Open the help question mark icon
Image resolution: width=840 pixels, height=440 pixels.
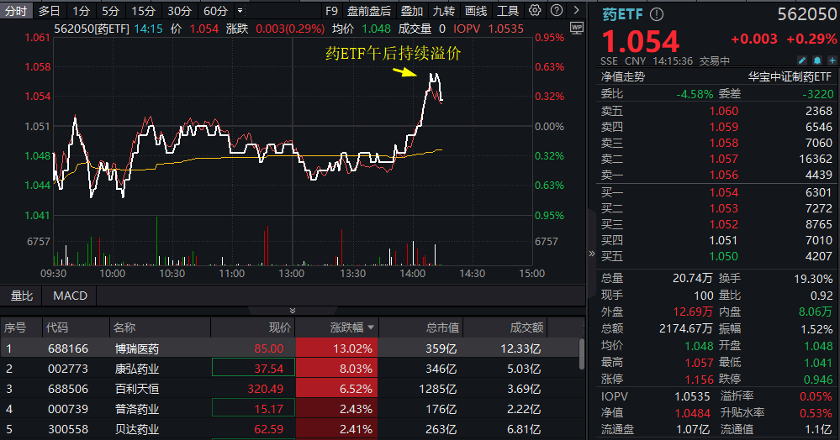click(557, 10)
